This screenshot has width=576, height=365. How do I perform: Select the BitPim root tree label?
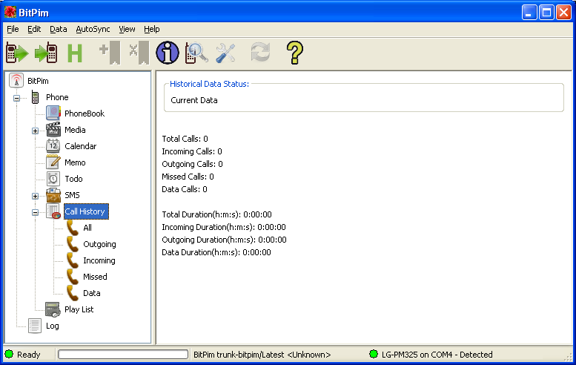click(38, 81)
